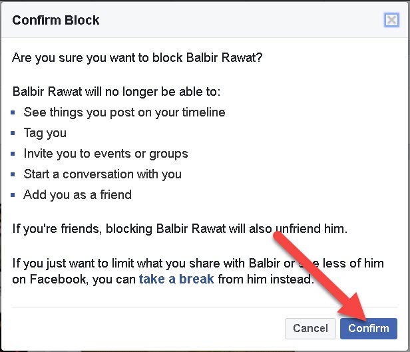Select the "Tag you" list item

point(45,133)
